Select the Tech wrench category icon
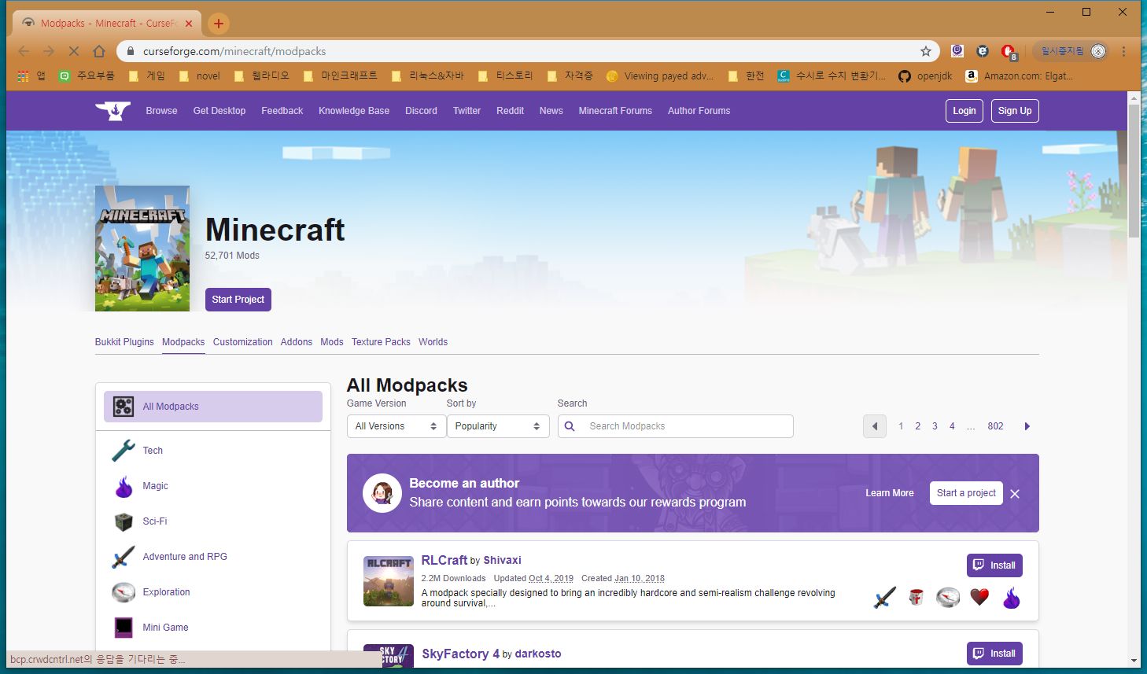Screen dimensions: 1147x674 tap(124, 451)
